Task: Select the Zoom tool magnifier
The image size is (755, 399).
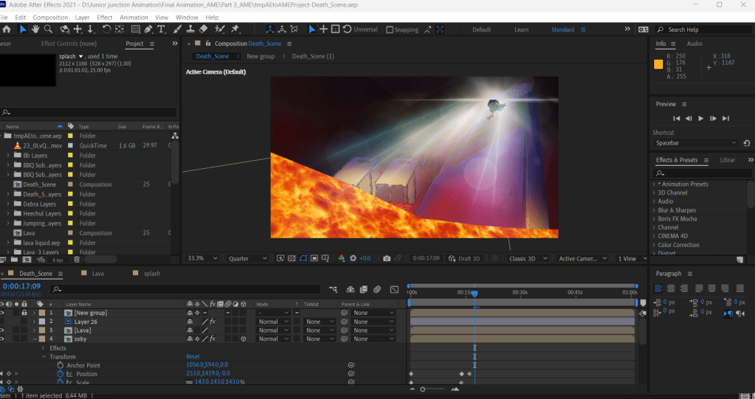Action: [48, 30]
